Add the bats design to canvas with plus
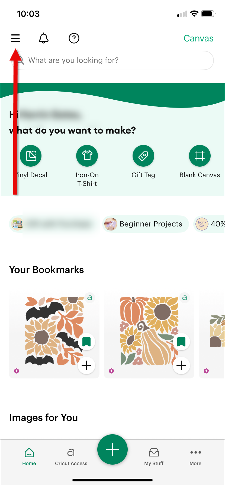The height and width of the screenshot is (486, 225). click(86, 365)
